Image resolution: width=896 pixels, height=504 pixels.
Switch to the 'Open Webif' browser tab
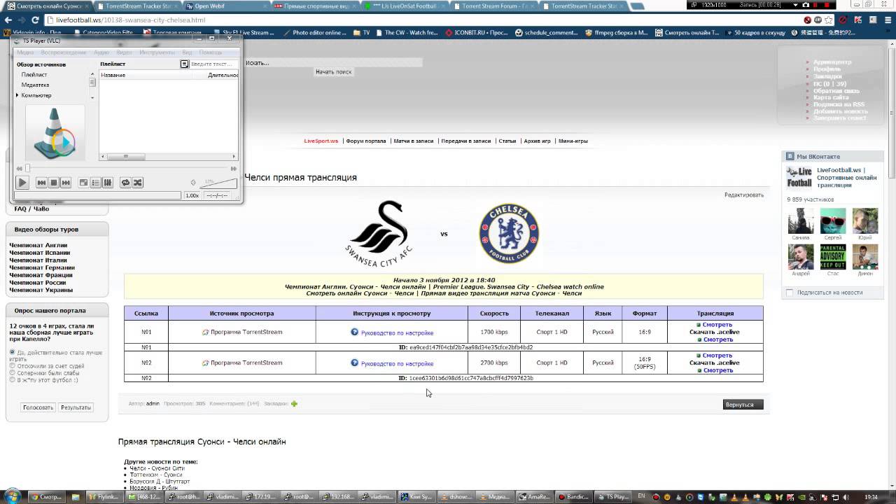click(x=224, y=6)
